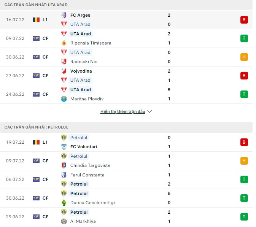Open the 27.06.22 Vojvodina match row date
256x227 pixels.
pyautogui.click(x=15, y=76)
